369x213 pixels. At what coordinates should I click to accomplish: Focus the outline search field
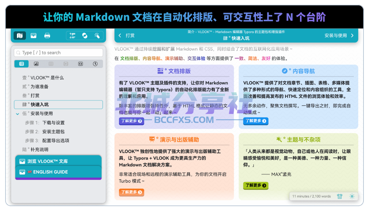point(58,52)
